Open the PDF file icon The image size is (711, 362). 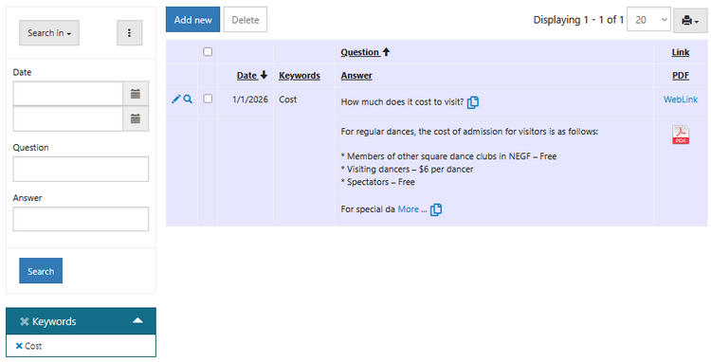pos(680,135)
